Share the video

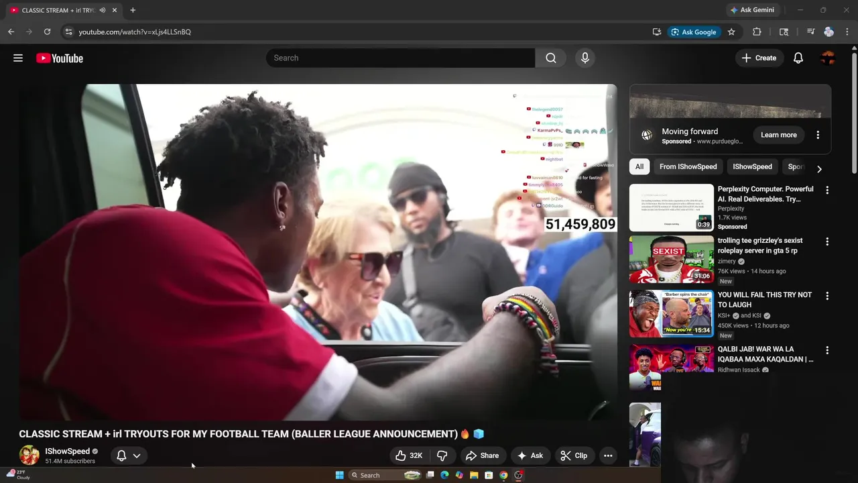(x=483, y=455)
